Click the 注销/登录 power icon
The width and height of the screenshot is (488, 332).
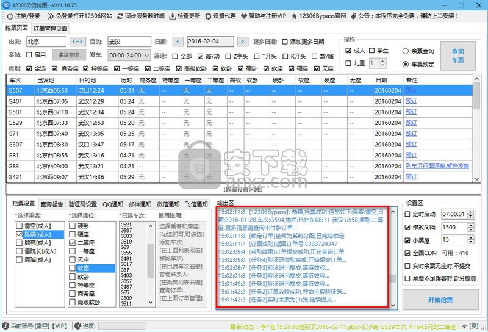[10, 16]
